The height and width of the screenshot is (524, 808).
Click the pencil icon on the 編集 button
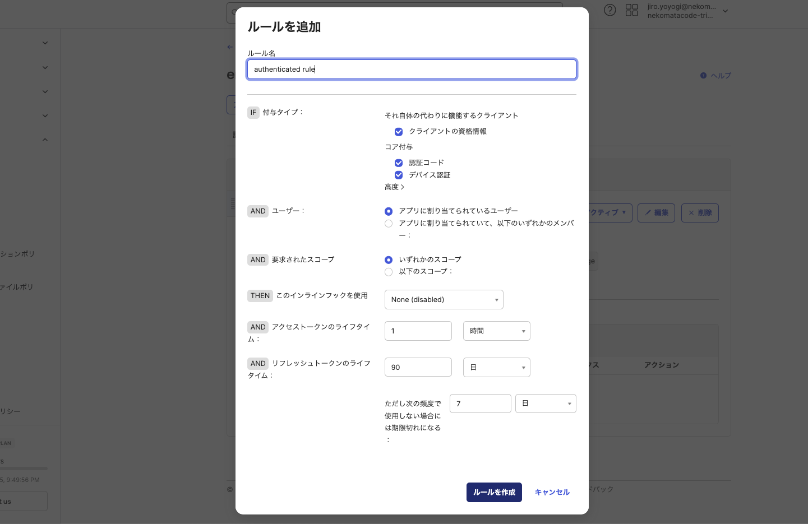point(648,213)
